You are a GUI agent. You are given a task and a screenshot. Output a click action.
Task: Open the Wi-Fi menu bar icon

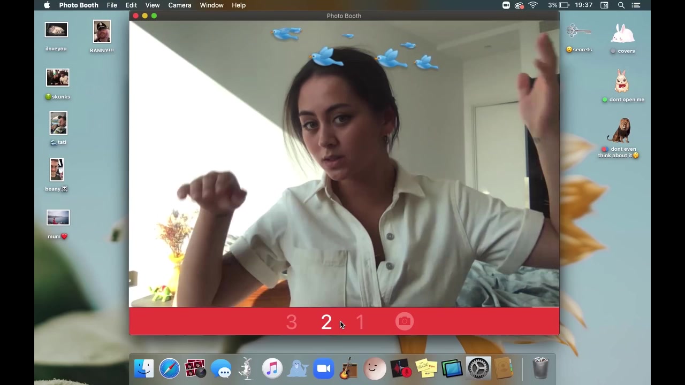[533, 5]
